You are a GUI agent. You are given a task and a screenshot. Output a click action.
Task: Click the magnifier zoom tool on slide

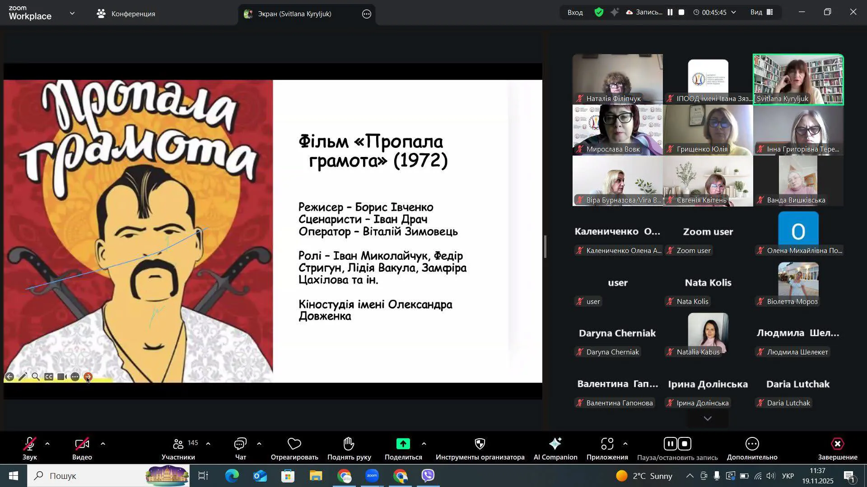pyautogui.click(x=36, y=377)
